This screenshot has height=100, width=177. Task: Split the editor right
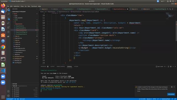(173, 9)
